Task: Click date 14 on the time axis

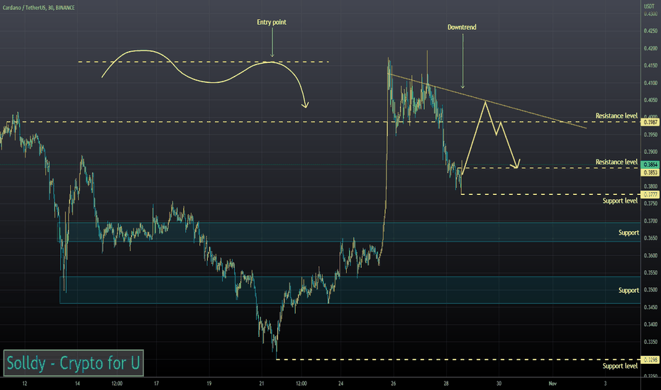Action: 77,384
